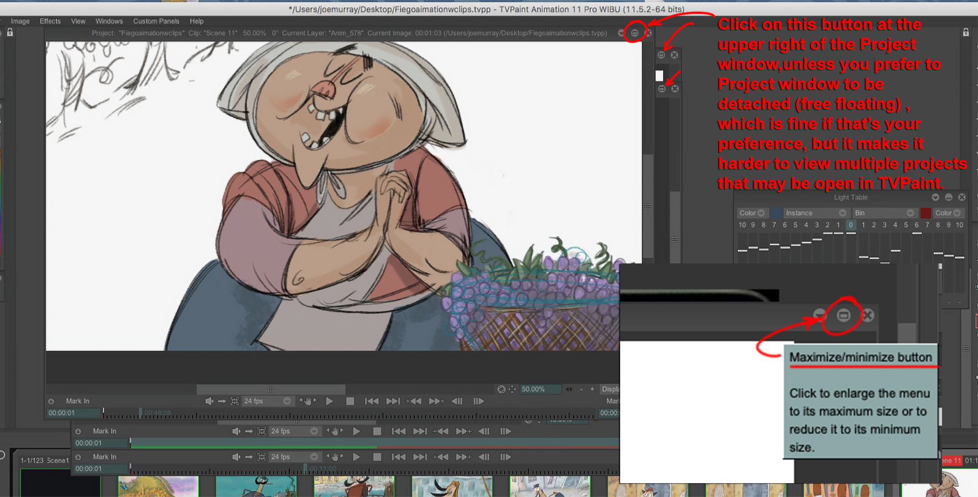The height and width of the screenshot is (497, 978).
Task: Go to last frame in the bar under the canvas
Action: (x=393, y=401)
